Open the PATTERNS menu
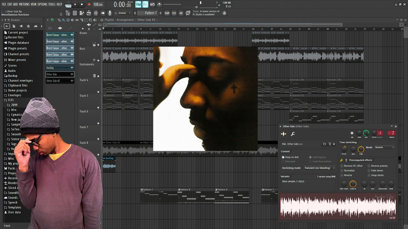This screenshot has width=408, height=229. click(x=24, y=4)
